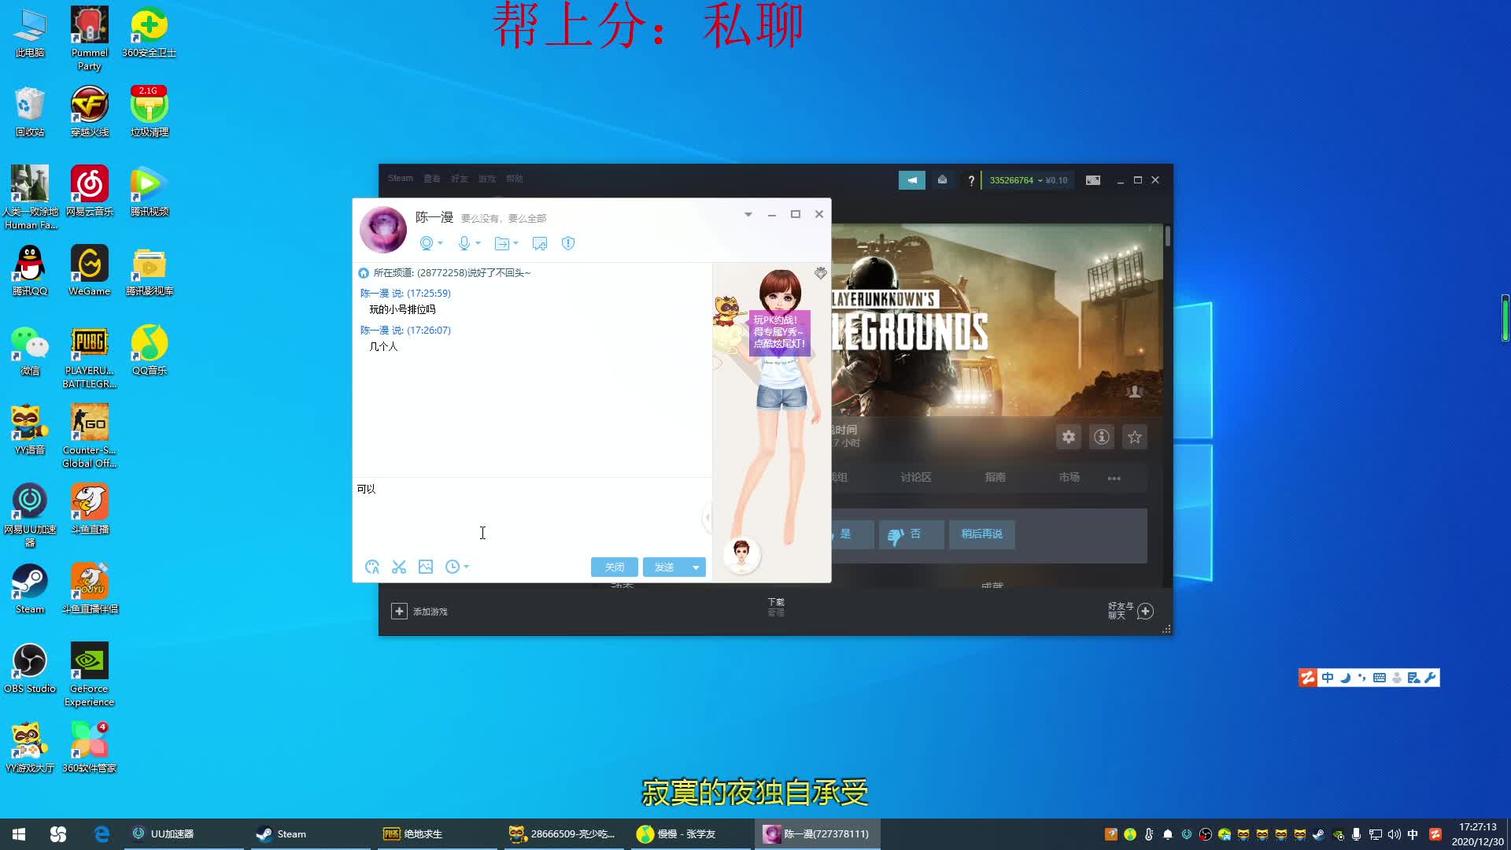Open the Steam menu in Steam window

pyautogui.click(x=400, y=179)
